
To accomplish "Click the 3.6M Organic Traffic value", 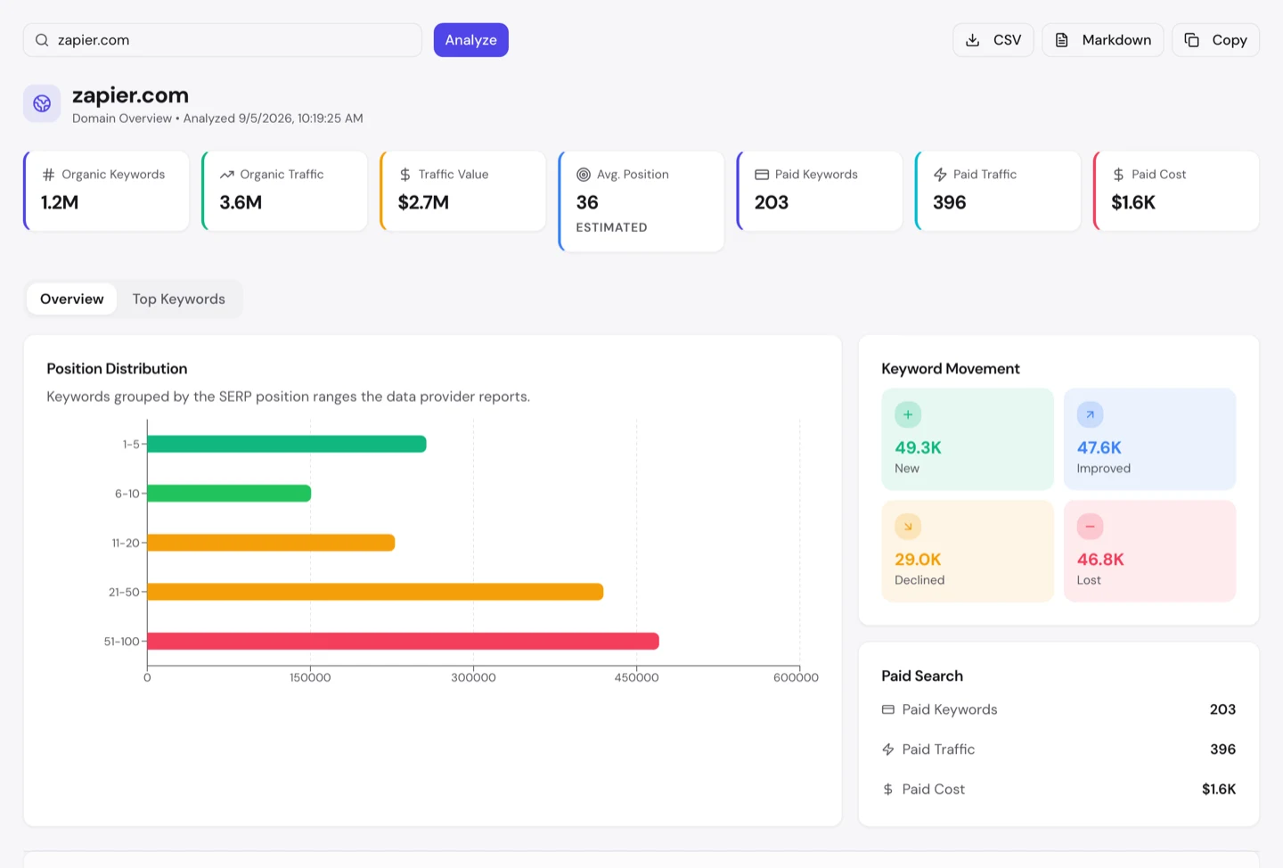I will coord(241,202).
